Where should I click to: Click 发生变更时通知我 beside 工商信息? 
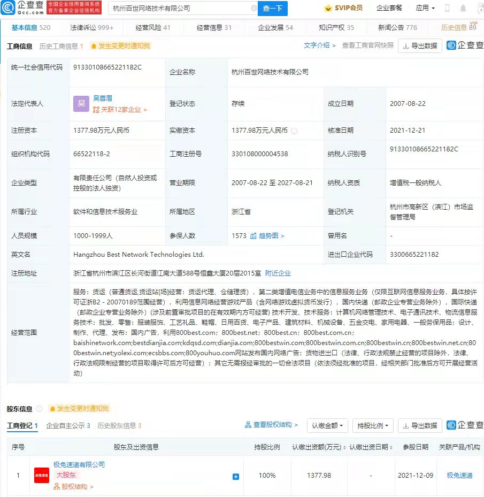tap(120, 46)
